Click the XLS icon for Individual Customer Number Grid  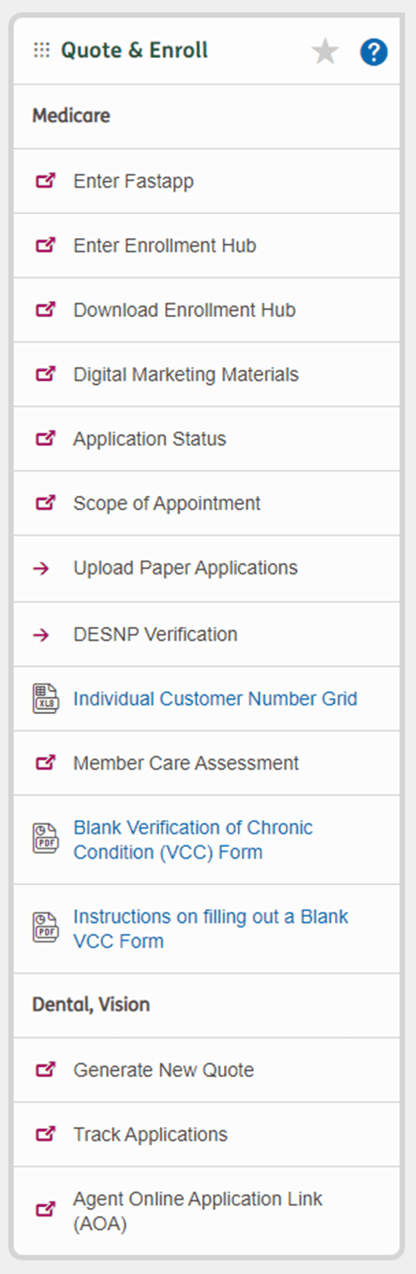coord(44,698)
